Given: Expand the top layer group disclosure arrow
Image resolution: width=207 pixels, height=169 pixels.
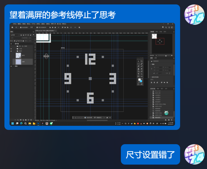Looking at the screenshot, I should point(14,44).
